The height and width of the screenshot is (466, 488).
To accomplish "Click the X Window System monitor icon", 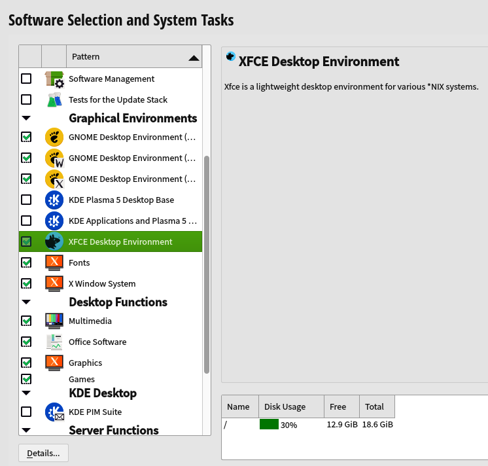I will [x=54, y=283].
